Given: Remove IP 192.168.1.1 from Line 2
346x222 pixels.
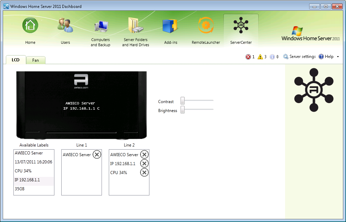Looking at the screenshot, I should click(144, 163).
